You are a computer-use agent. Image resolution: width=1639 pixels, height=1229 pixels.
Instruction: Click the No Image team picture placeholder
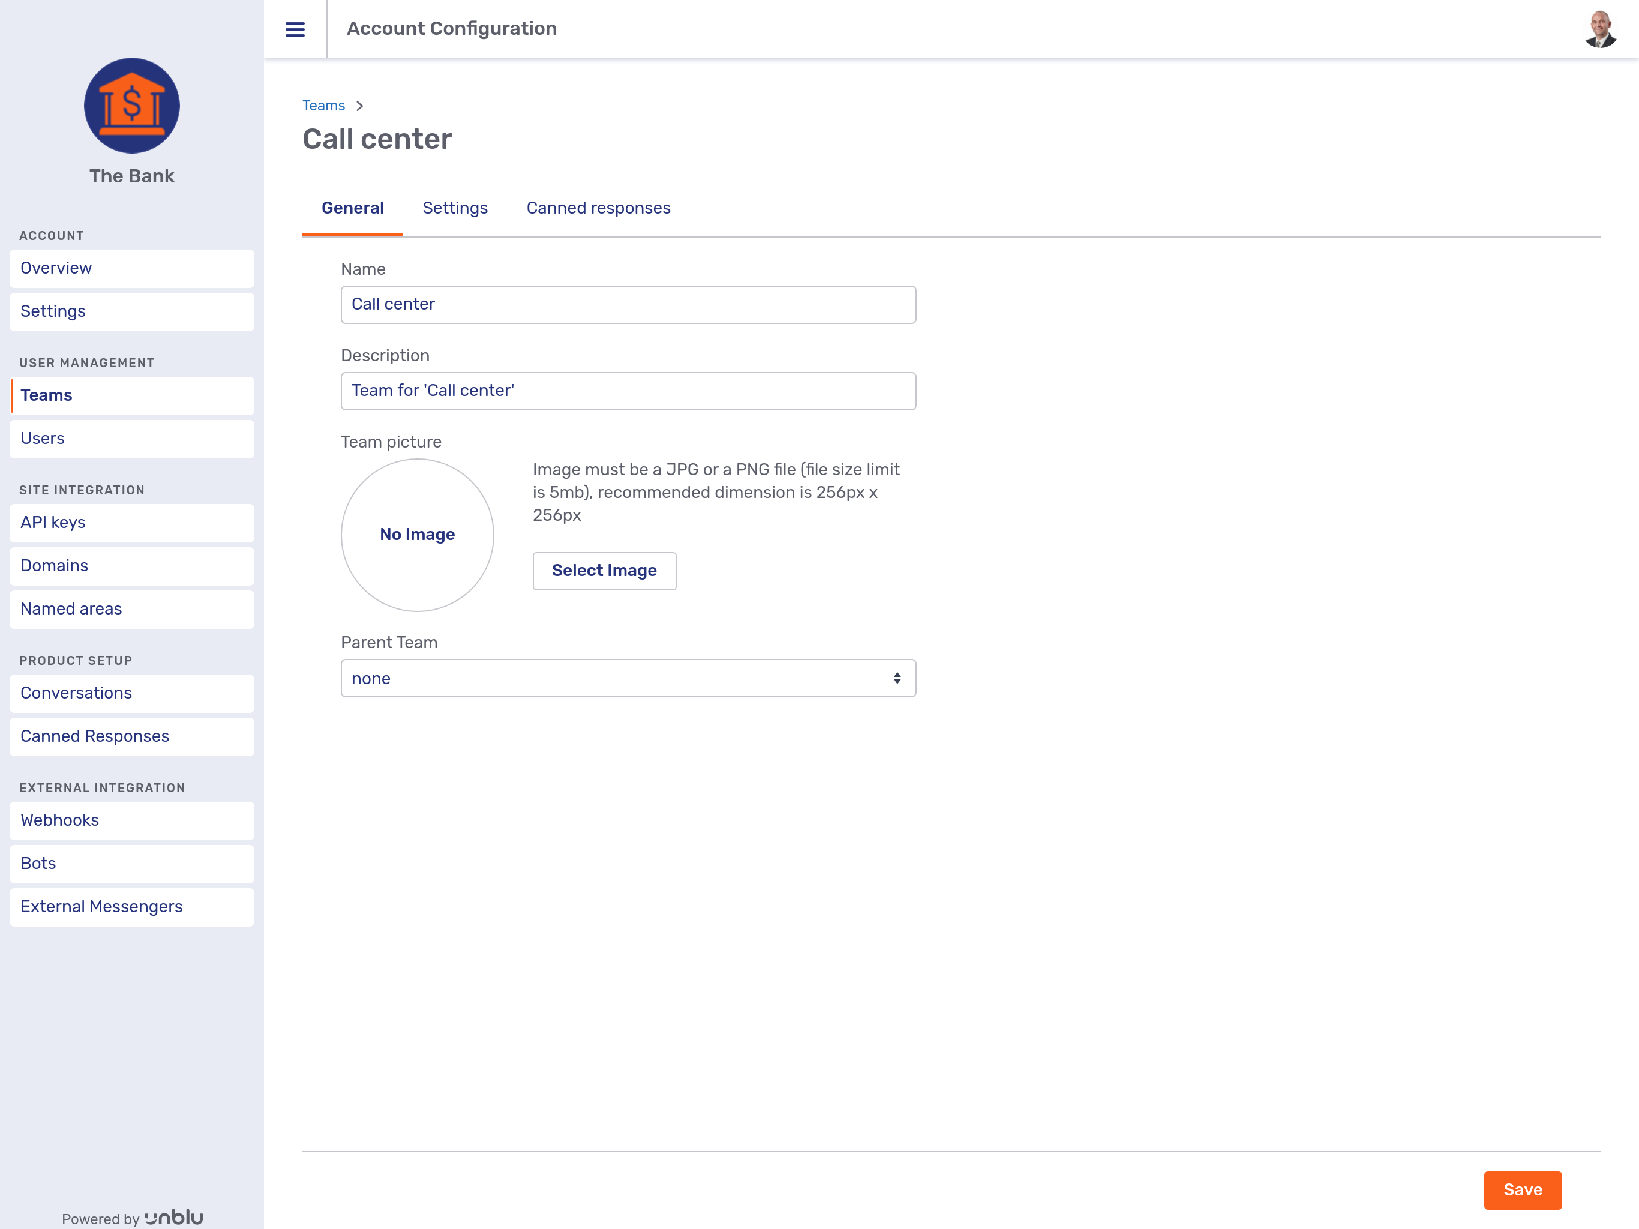click(417, 535)
